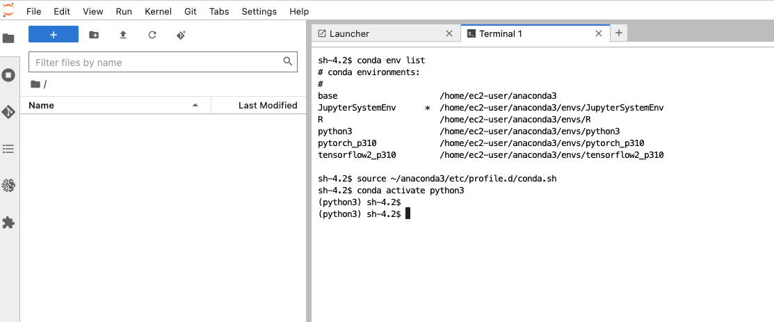Click the 'base' environment row
This screenshot has width=774, height=322.
pyautogui.click(x=437, y=96)
